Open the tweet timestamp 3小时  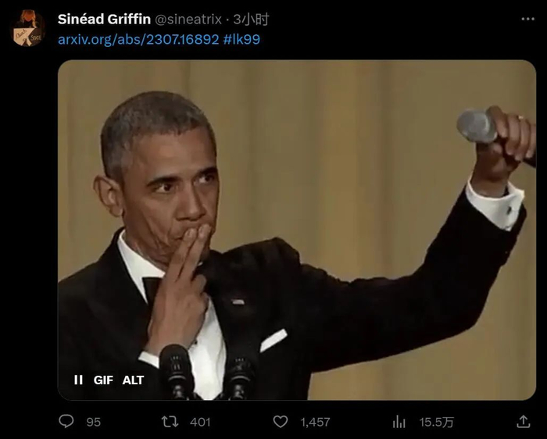251,19
